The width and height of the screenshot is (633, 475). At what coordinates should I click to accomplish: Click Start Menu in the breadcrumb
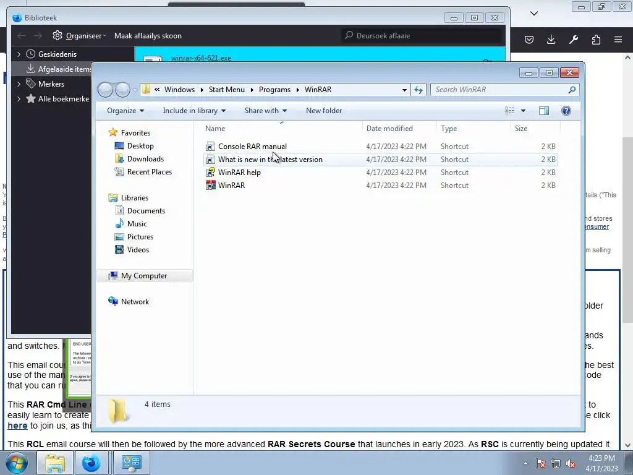(226, 90)
